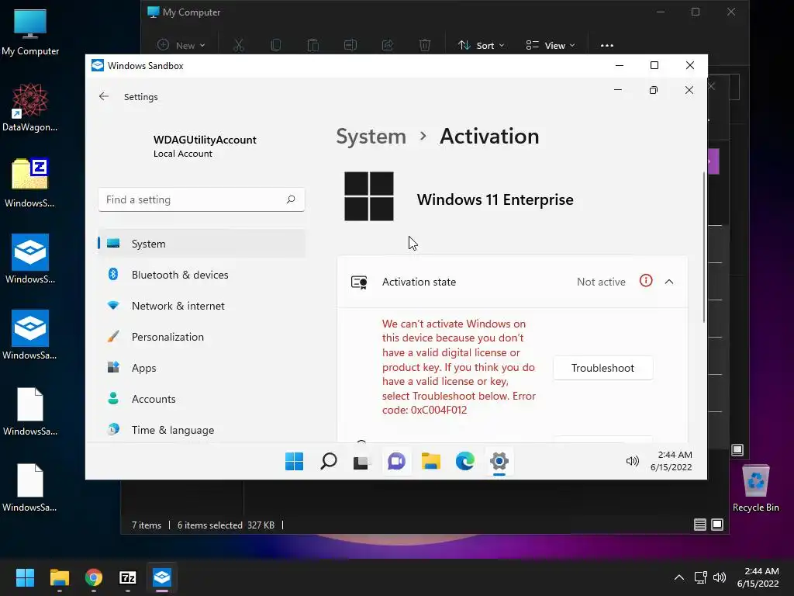Image resolution: width=794 pixels, height=596 pixels.
Task: Click '6 items selected' in status bar
Action: tap(209, 525)
